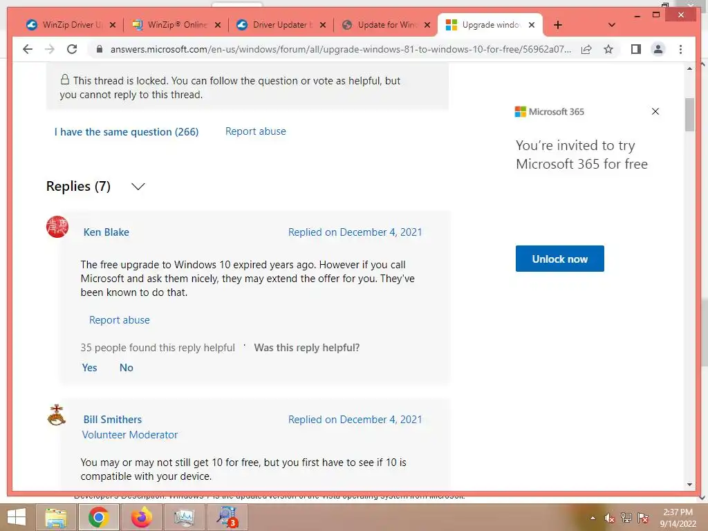The width and height of the screenshot is (708, 531).
Task: Open Google Chrome from taskbar
Action: tap(98, 517)
